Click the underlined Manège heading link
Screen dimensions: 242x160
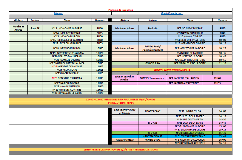[58, 13]
